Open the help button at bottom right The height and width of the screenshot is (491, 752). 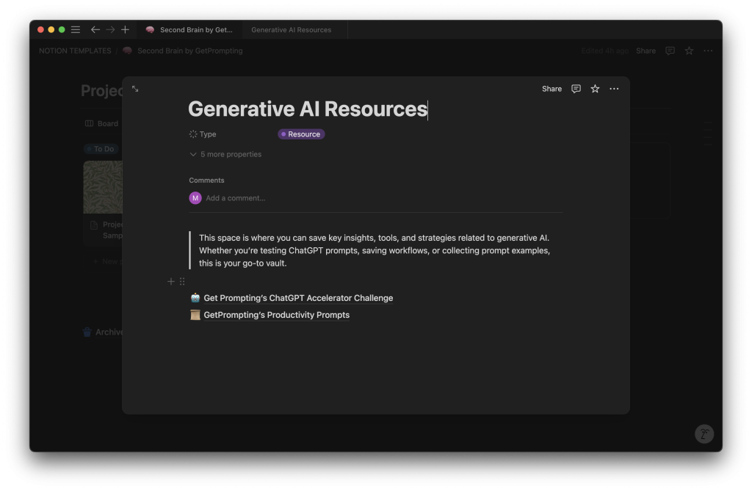click(704, 434)
